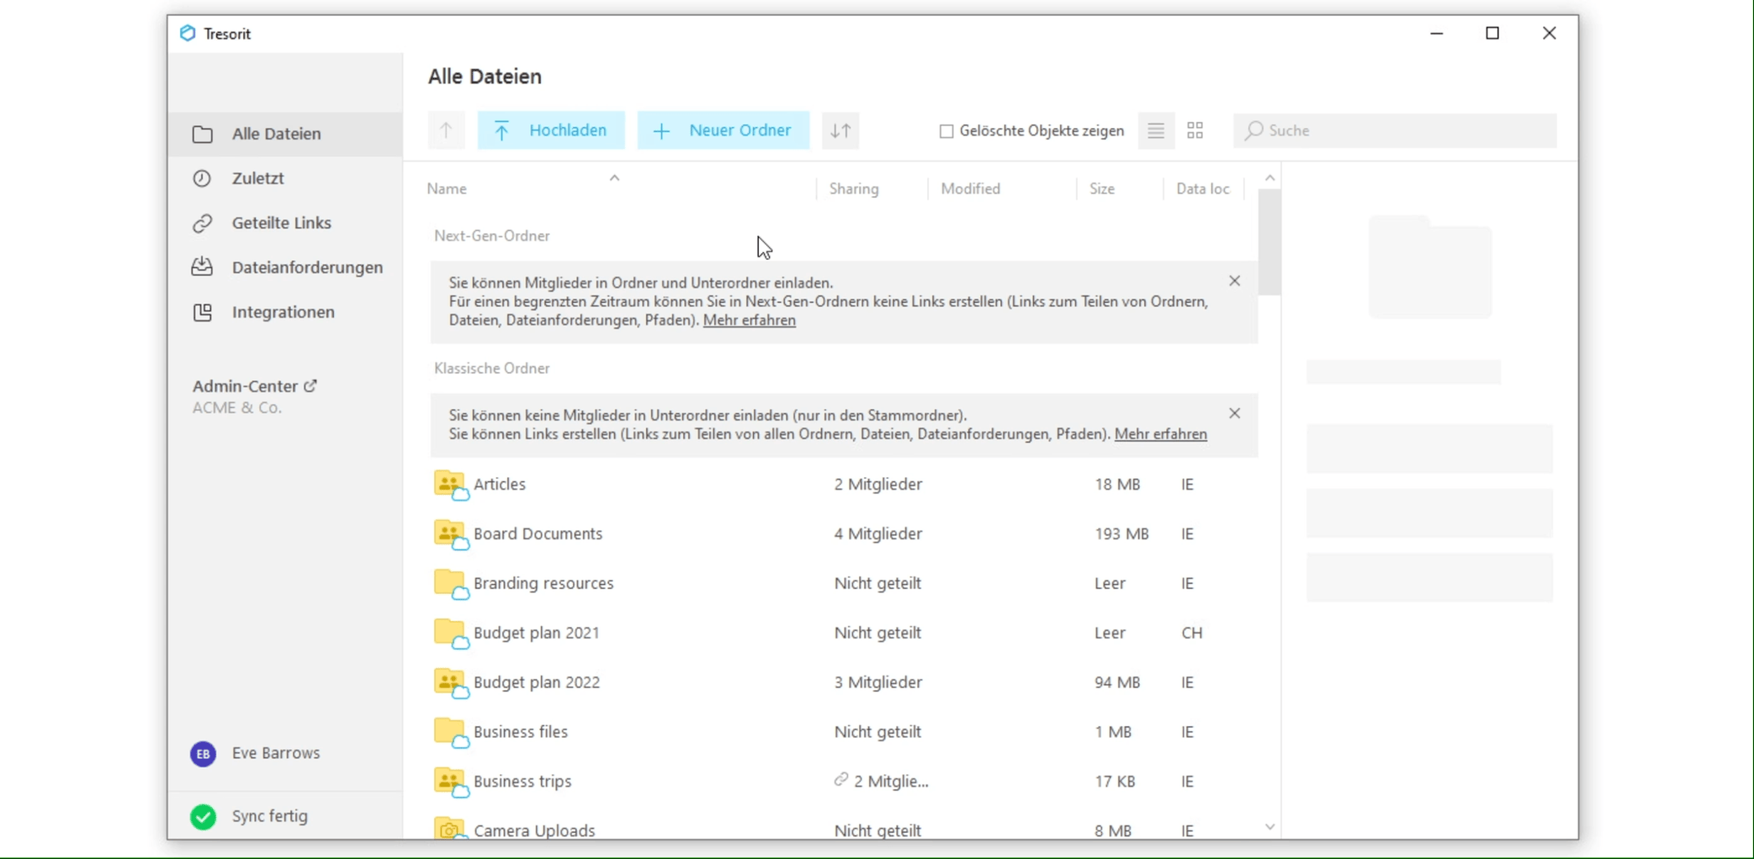Go to Geteilte Links section
This screenshot has height=859, width=1754.
tap(281, 223)
